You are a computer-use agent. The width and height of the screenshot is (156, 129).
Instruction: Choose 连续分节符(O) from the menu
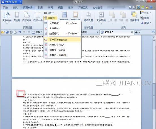[x=62, y=45]
